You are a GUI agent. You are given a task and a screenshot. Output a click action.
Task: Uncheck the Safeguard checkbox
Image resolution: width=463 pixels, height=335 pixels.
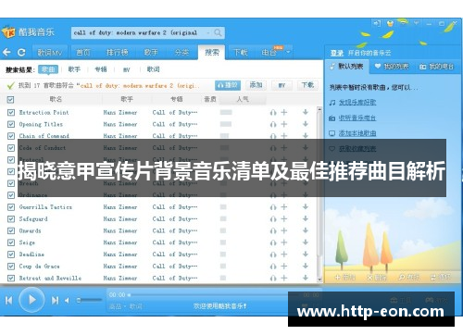11,219
